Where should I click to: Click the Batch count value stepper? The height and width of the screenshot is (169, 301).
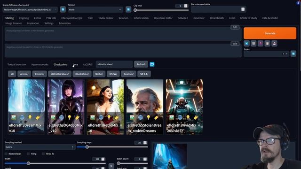[x=145, y=159]
